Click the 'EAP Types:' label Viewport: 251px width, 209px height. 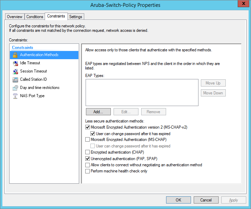click(95, 76)
